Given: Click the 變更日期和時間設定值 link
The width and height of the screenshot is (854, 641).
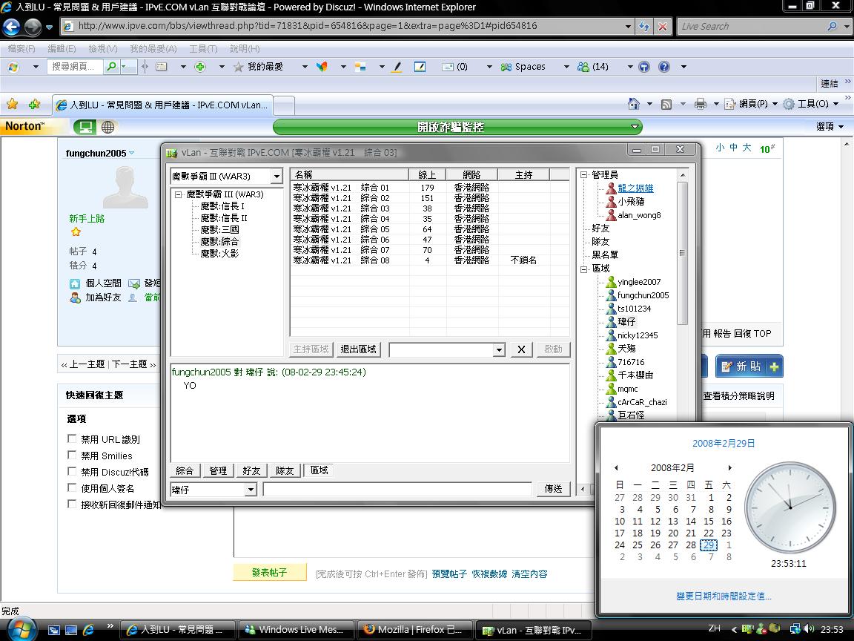Looking at the screenshot, I should pyautogui.click(x=724, y=596).
